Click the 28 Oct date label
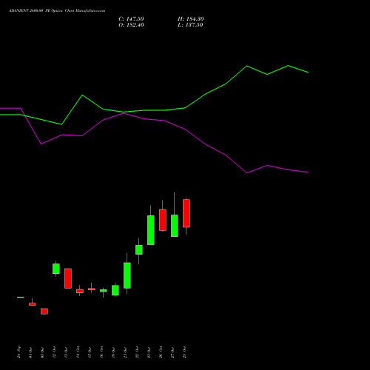370x370 pixels. point(184,352)
